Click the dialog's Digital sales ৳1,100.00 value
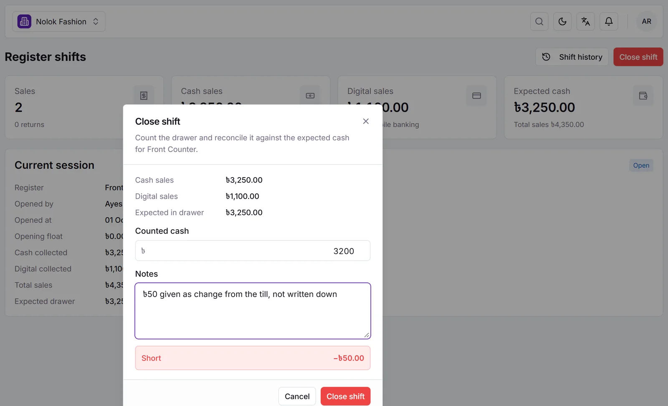Screen dimensions: 668x406 click(x=242, y=196)
